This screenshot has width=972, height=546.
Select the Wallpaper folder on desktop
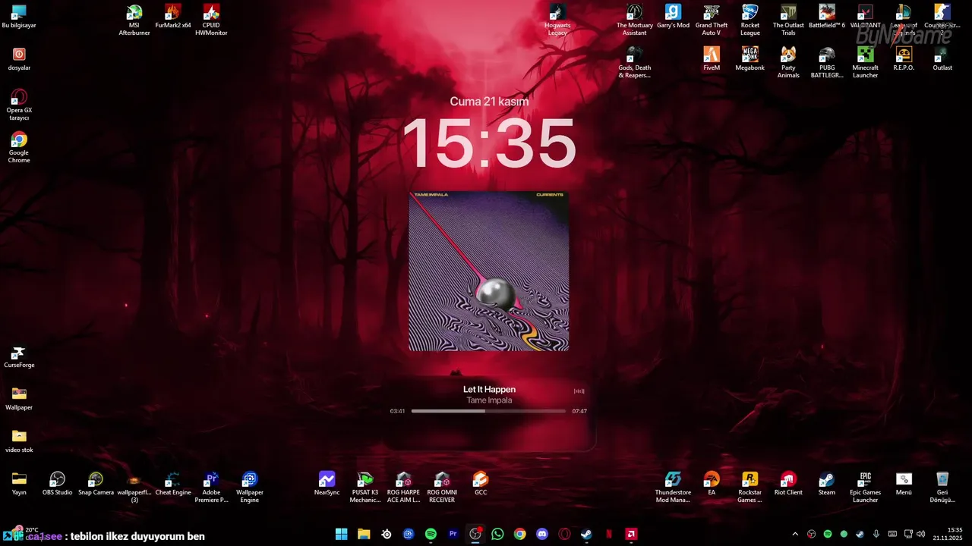coord(19,399)
